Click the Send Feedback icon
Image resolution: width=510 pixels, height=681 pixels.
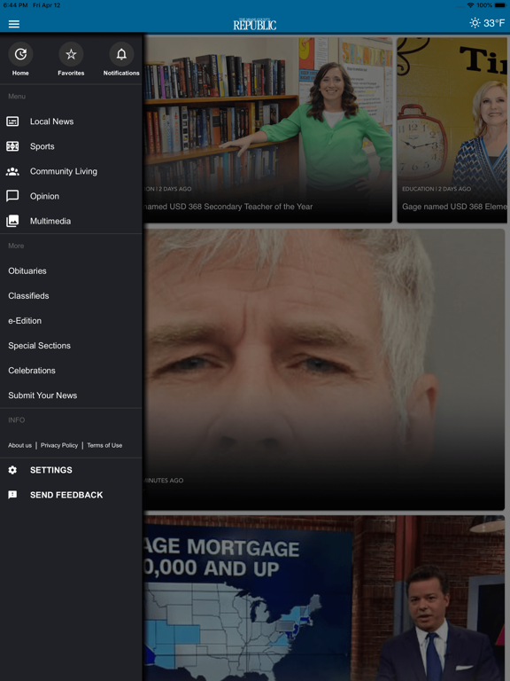(x=12, y=495)
